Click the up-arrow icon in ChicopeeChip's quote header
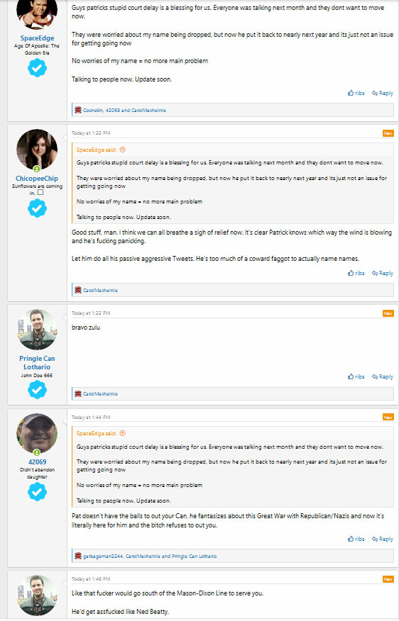Image resolution: width=399 pixels, height=621 pixels. 123,150
